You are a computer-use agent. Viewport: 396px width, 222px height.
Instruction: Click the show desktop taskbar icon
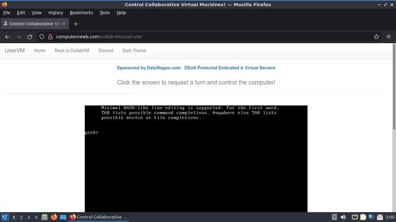point(63,217)
